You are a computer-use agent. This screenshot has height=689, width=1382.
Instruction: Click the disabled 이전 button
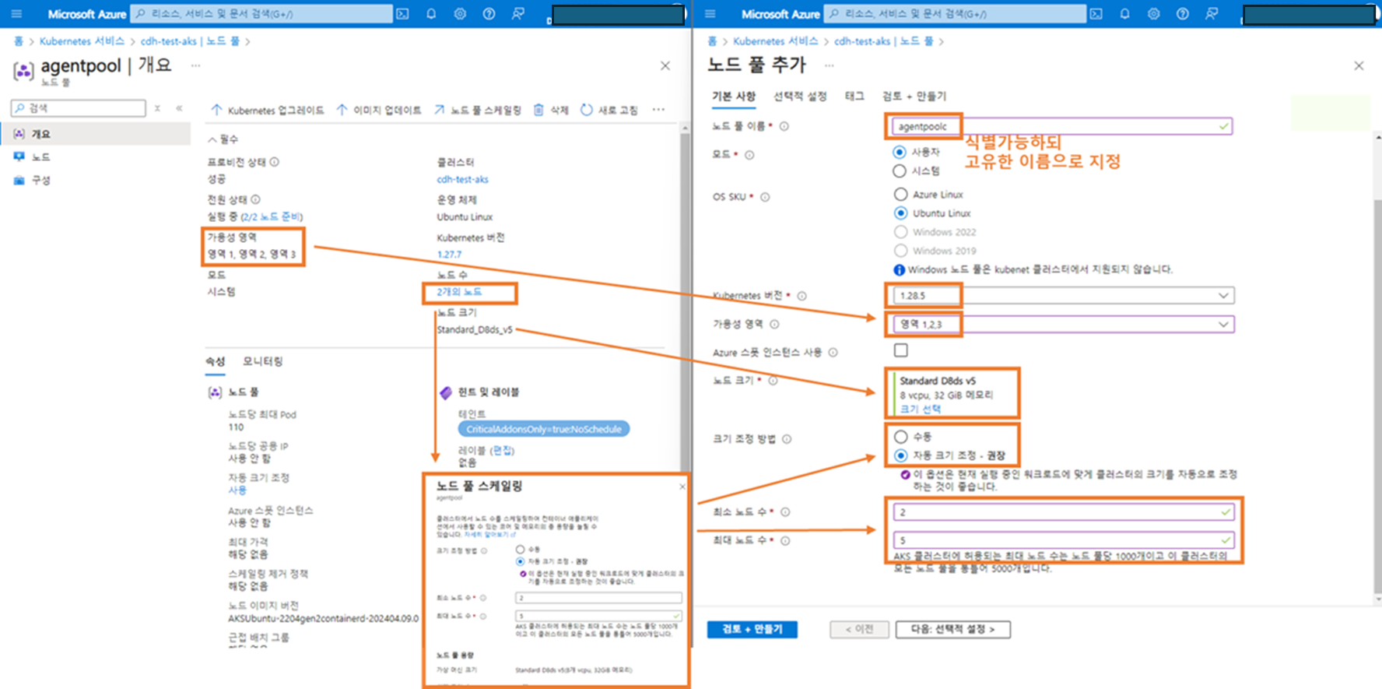(859, 629)
